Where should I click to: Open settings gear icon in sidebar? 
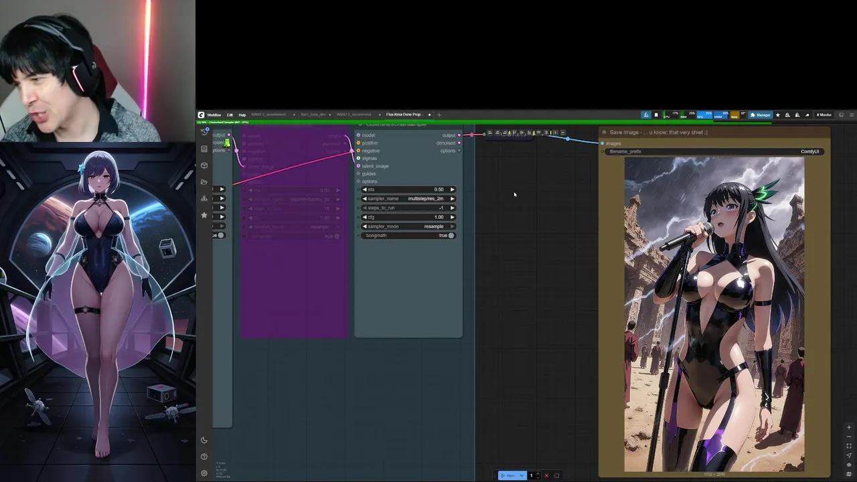pos(204,473)
